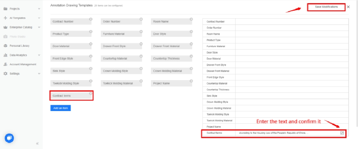Expand the Data Analytics submenu
The width and height of the screenshot is (358, 149).
pyautogui.click(x=39, y=55)
